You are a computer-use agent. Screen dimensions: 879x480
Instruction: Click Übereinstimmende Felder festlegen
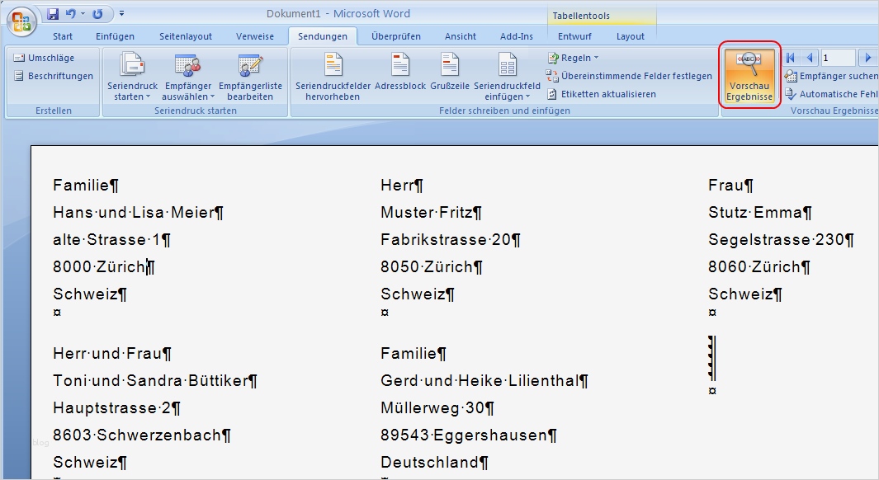pyautogui.click(x=629, y=76)
